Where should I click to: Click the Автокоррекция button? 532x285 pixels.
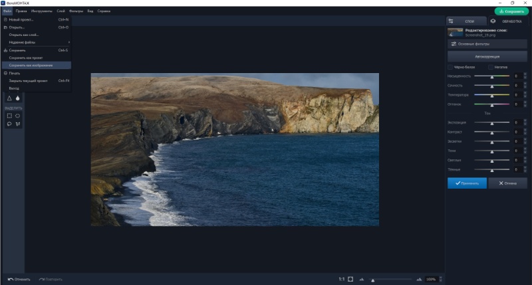[x=487, y=56]
